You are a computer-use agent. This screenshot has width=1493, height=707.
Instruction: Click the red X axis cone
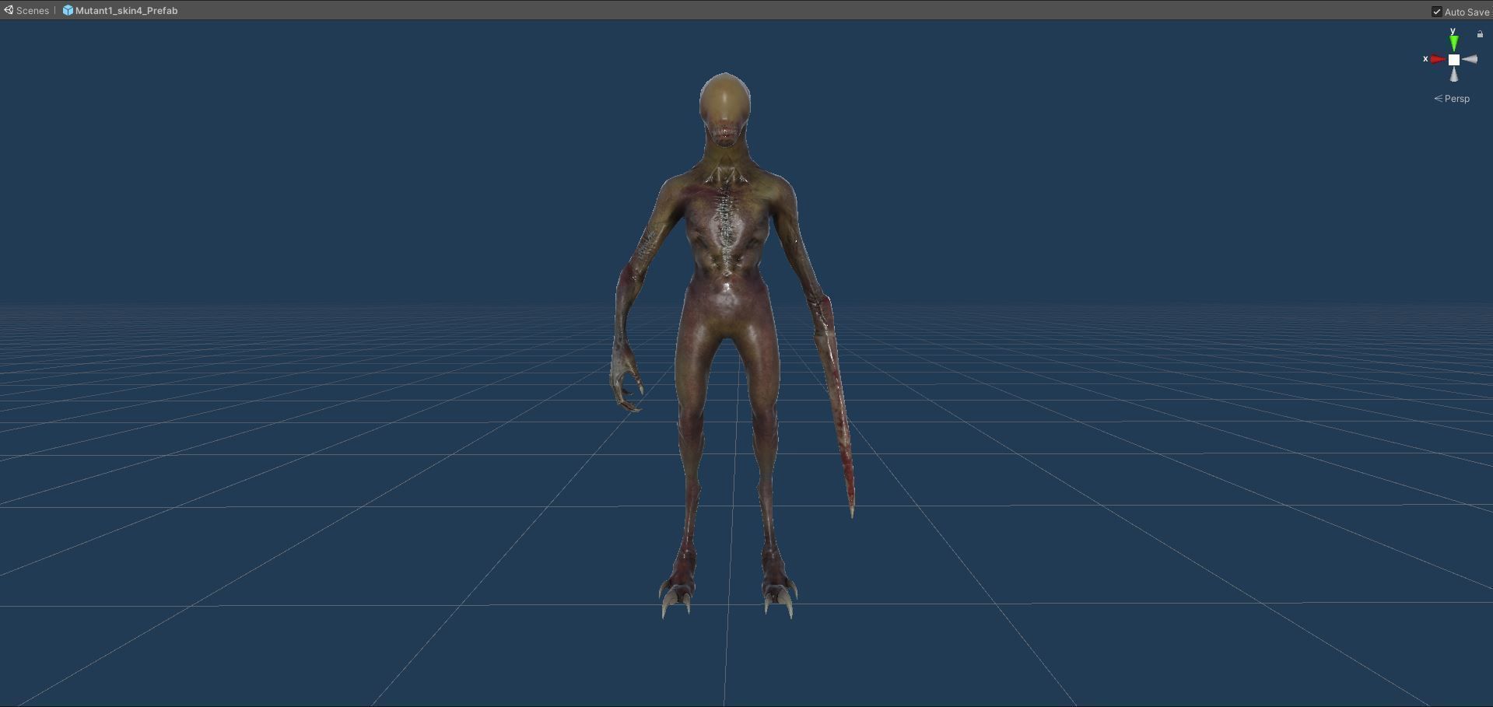click(x=1438, y=59)
